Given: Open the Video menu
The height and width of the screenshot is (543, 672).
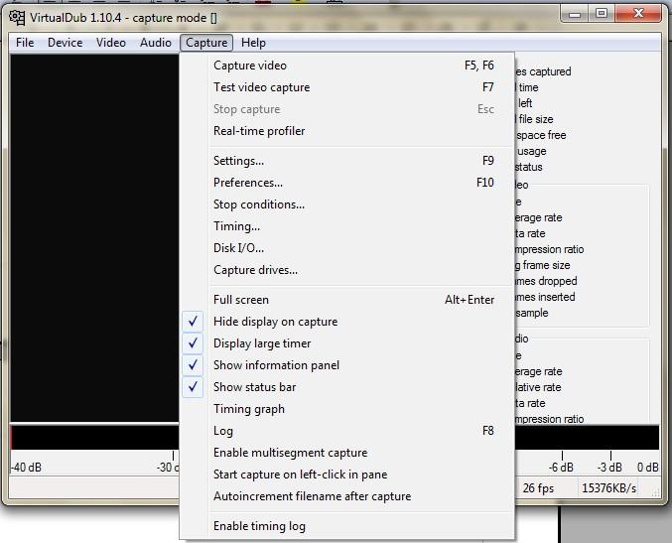Looking at the screenshot, I should click(111, 43).
